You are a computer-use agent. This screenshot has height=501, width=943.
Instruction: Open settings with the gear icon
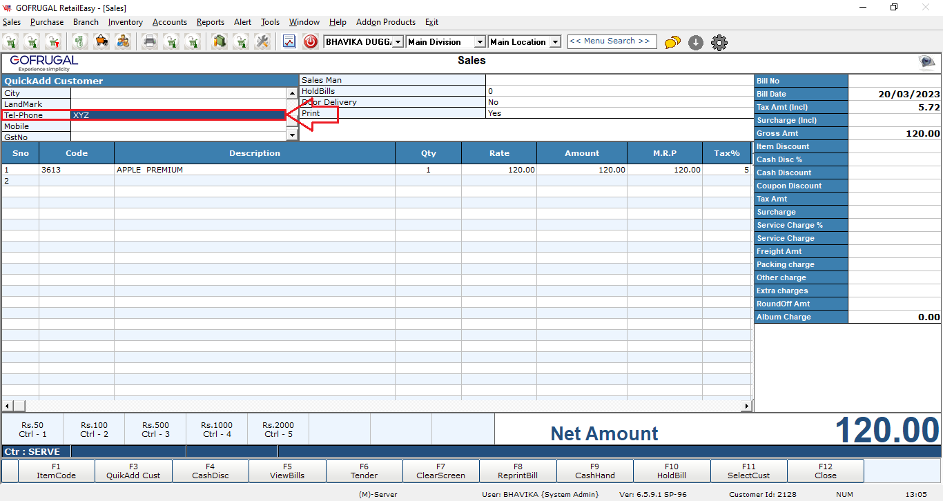click(x=719, y=43)
